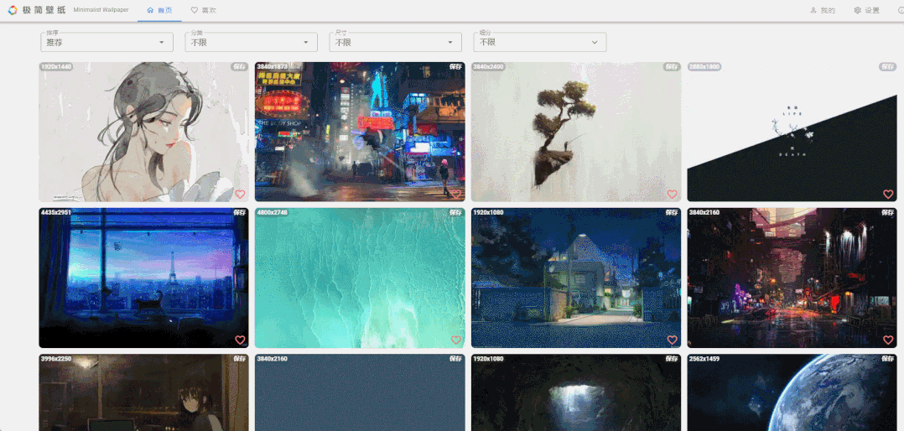Image resolution: width=904 pixels, height=431 pixels.
Task: Click 保存 on the 2562x1459 Earth wallpaper
Action: click(887, 358)
